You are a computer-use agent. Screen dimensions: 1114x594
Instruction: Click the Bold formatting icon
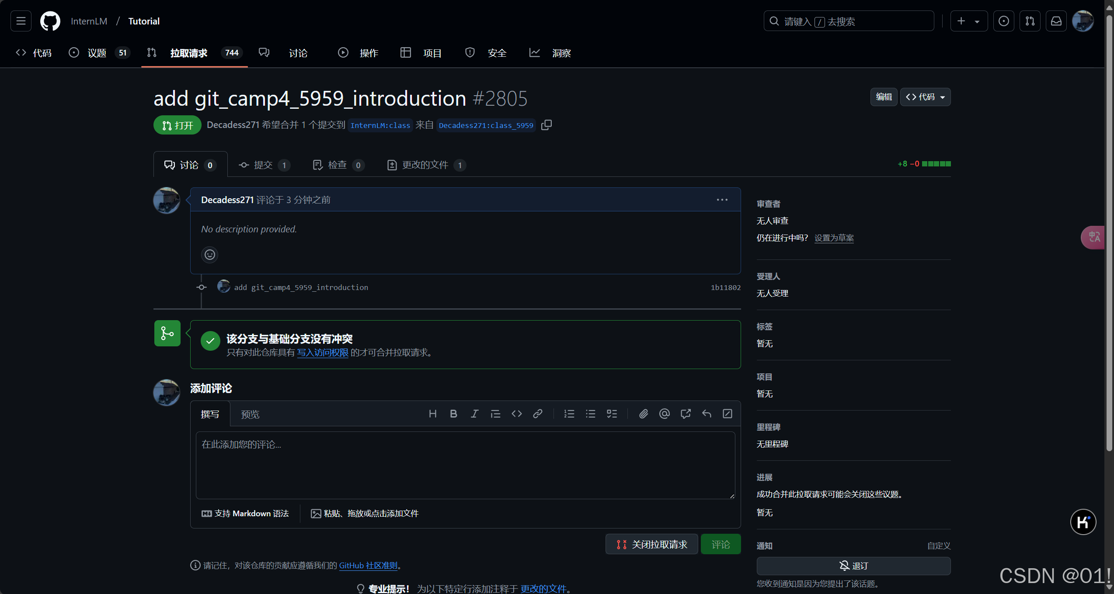(453, 414)
